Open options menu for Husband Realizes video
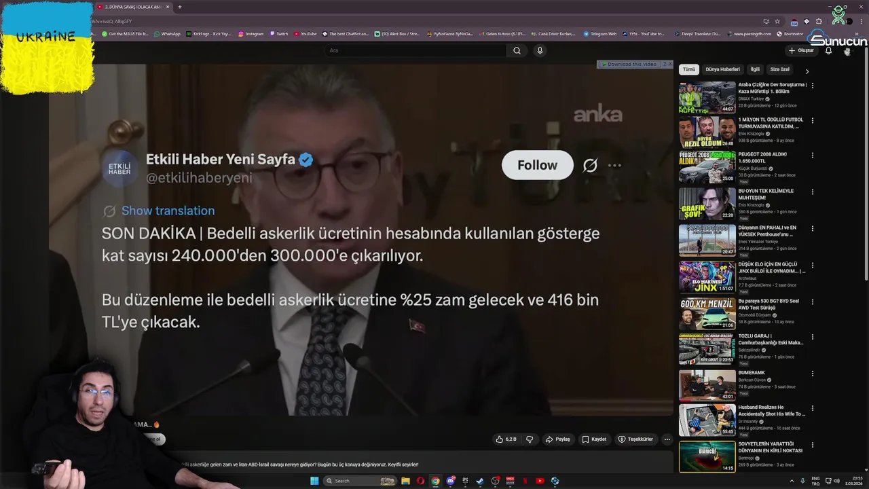Viewport: 869px width, 489px height. (812, 410)
